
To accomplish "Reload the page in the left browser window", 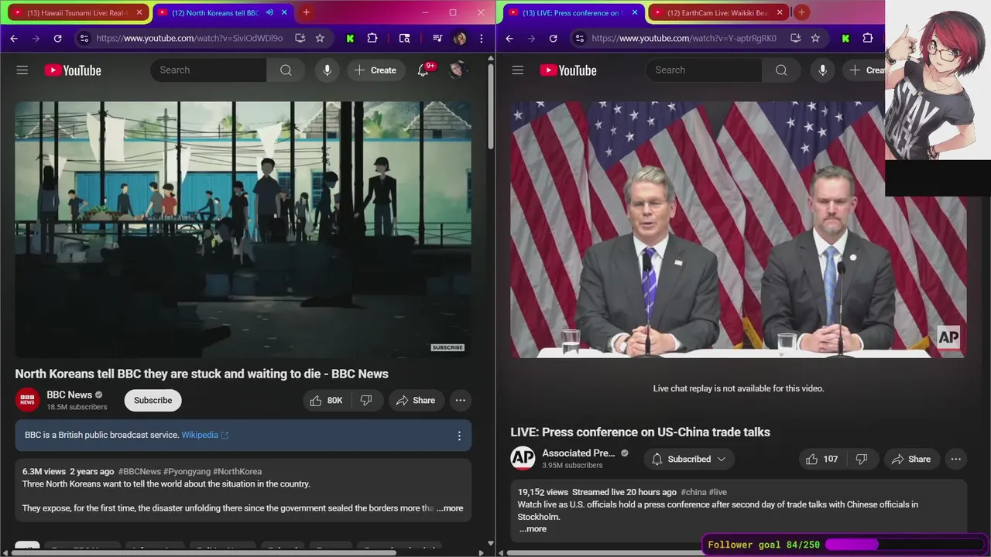I will click(x=57, y=38).
